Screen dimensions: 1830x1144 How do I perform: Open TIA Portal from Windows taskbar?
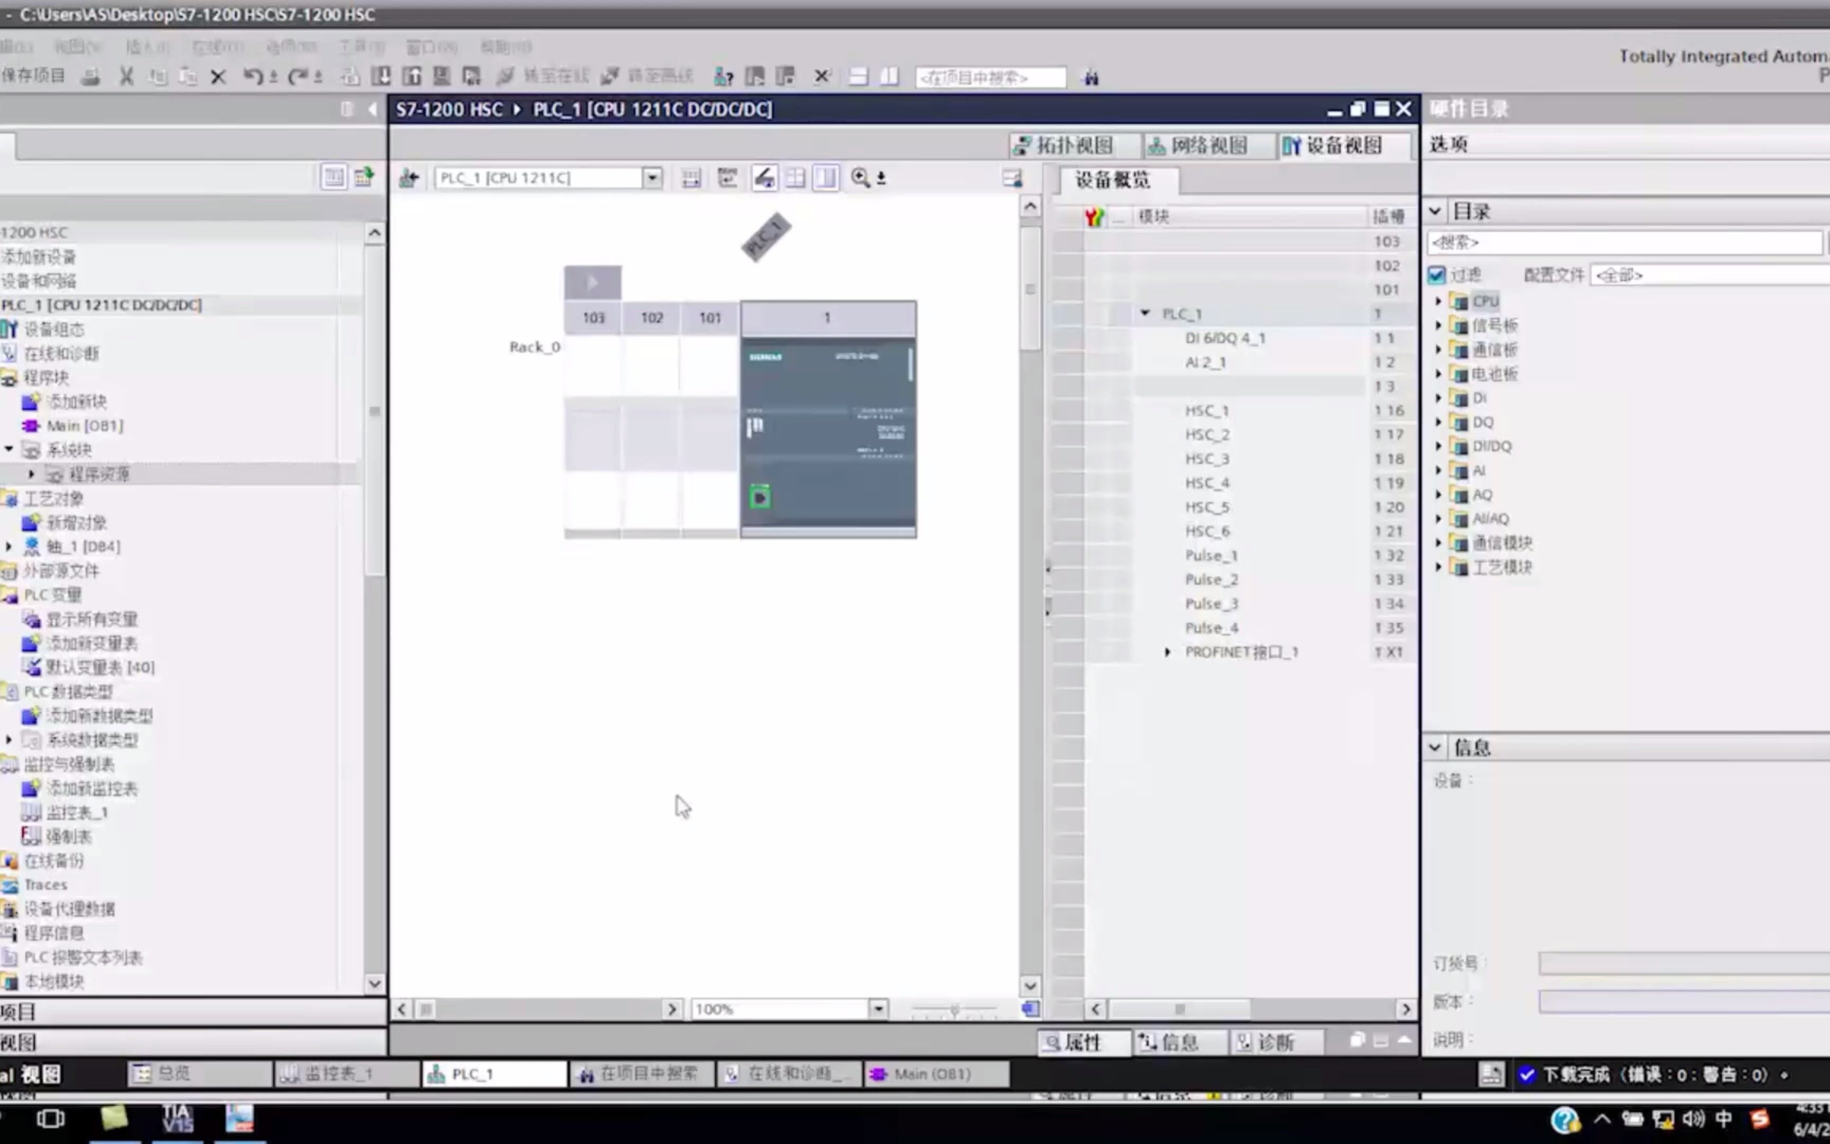177,1118
